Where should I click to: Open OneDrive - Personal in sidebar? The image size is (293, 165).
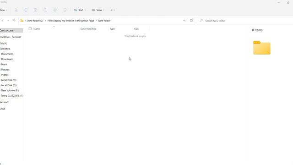[10, 37]
